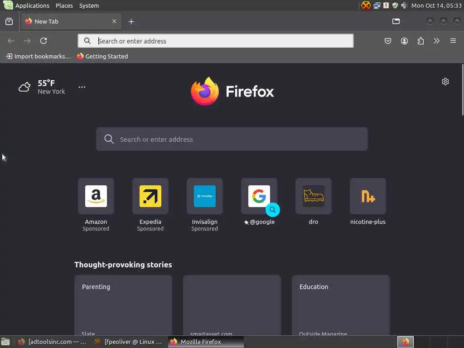Screen dimensions: 464x348
Task: Click the update notification tray icon
Action: click(x=386, y=5)
